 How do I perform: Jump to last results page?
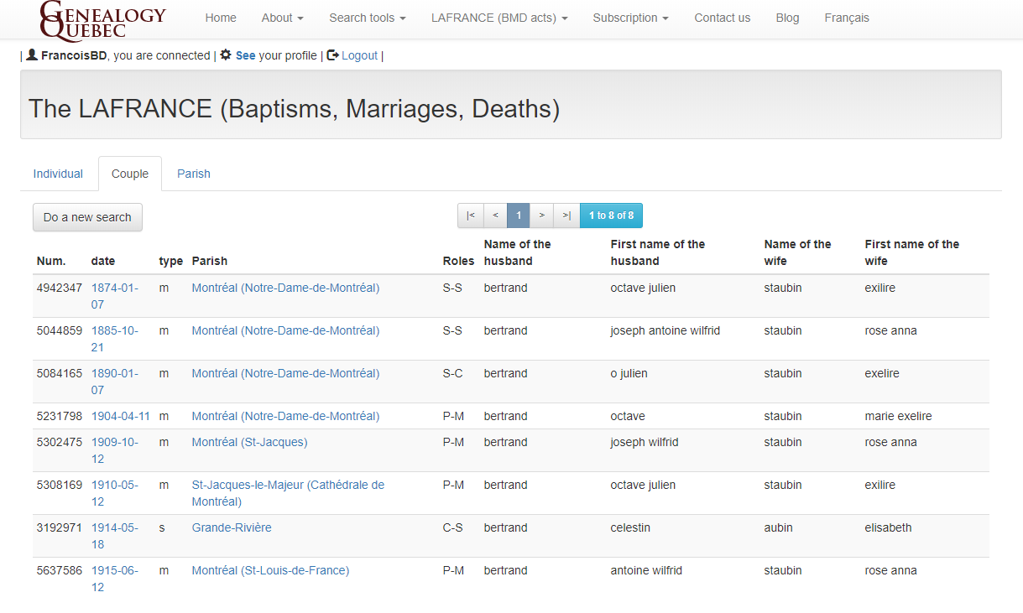(567, 216)
